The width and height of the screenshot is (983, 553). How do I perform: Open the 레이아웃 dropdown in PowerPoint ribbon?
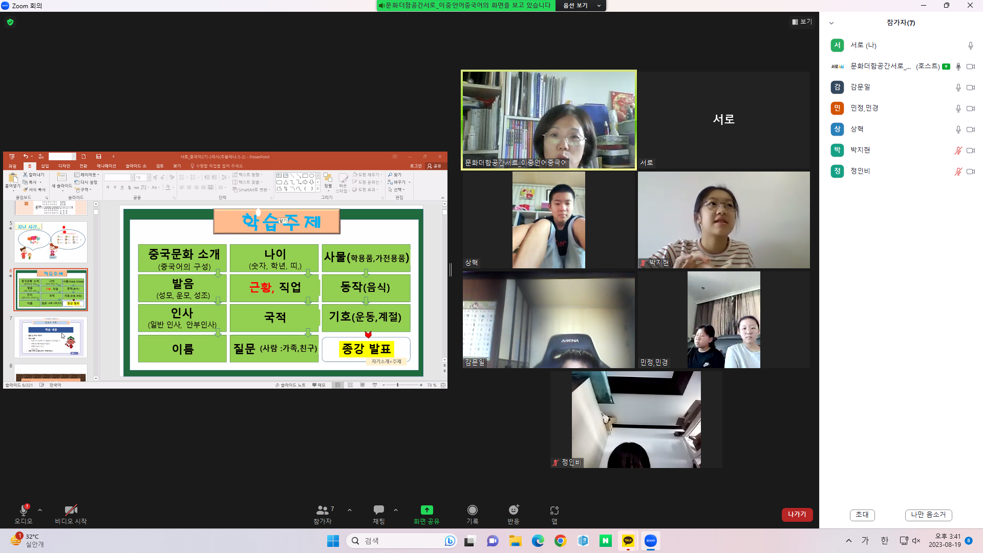(87, 175)
